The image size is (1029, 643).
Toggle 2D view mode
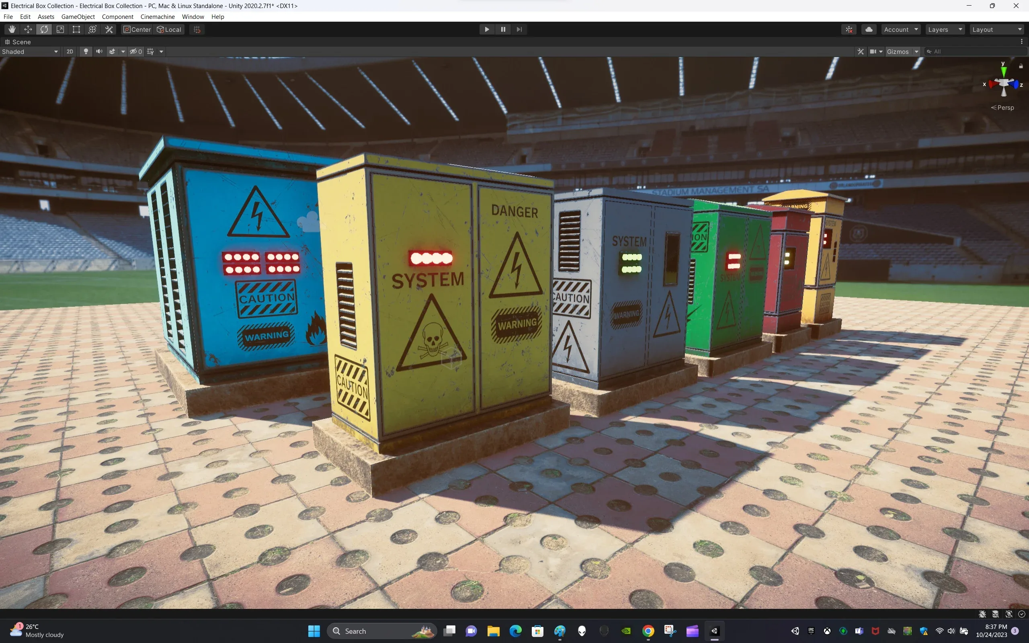point(70,51)
